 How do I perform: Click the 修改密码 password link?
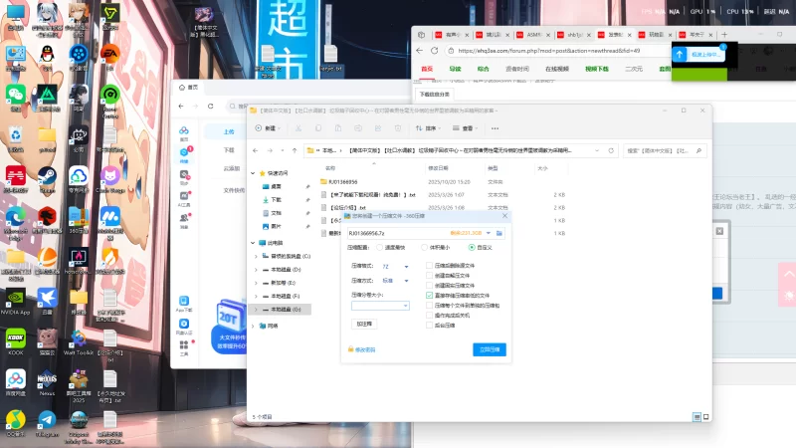tap(365, 349)
